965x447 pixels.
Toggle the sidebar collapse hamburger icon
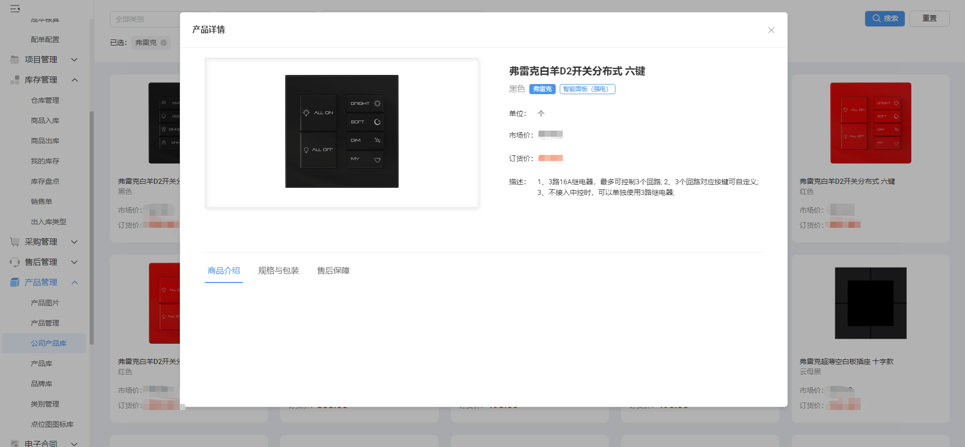tap(15, 9)
